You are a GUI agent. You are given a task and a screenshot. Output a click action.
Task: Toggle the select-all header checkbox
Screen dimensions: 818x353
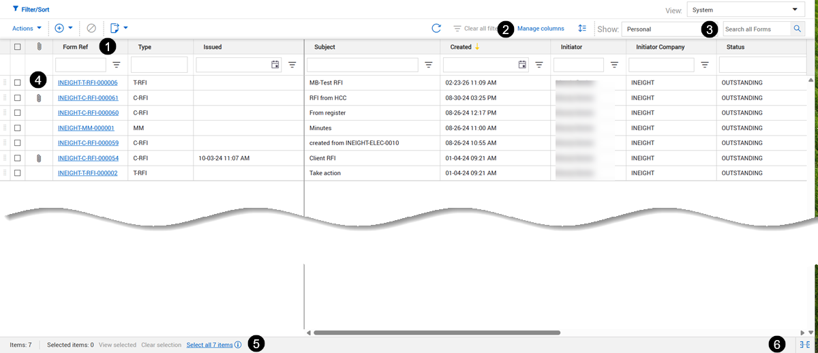click(18, 47)
